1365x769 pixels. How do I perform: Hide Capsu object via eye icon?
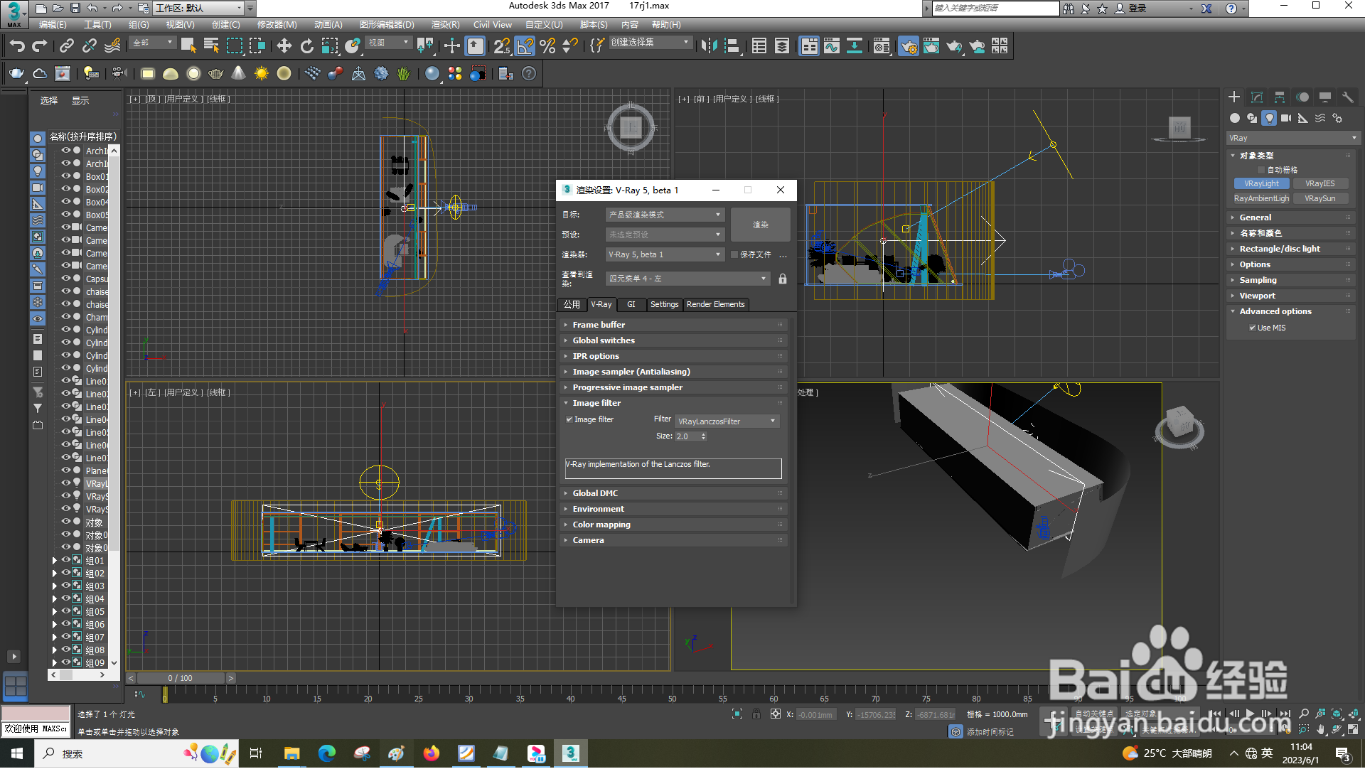65,279
